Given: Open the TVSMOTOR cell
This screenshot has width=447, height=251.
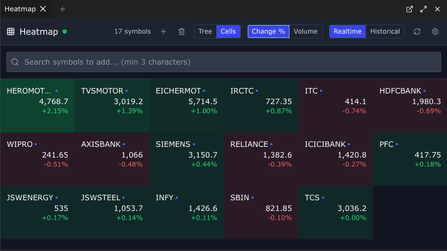Looking at the screenshot, I should [x=112, y=106].
